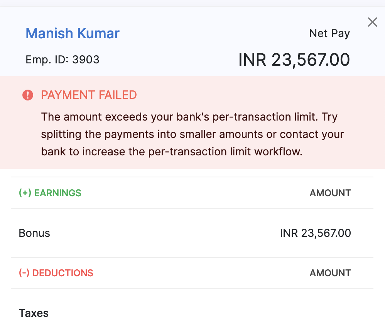Expand the EARNINGS section
Screen dimensions: 385x330
(50, 193)
